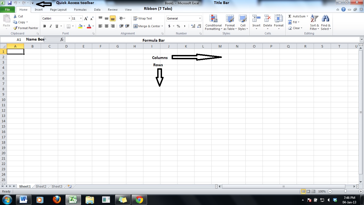Viewport: 364px width, 205px height.
Task: Apply Percent Style number format
Action: tap(178, 26)
